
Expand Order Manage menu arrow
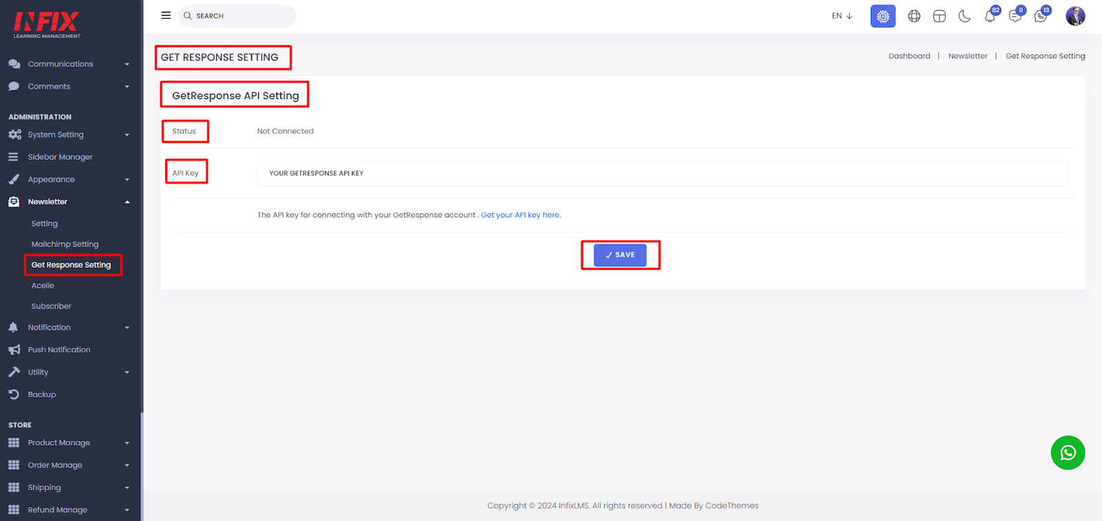point(127,465)
